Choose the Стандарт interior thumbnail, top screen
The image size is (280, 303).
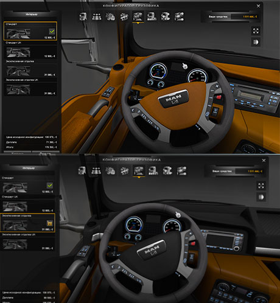pos(18,33)
